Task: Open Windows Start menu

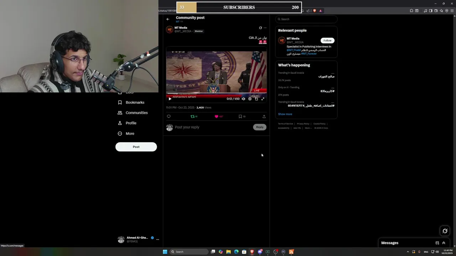Action: tap(165, 252)
